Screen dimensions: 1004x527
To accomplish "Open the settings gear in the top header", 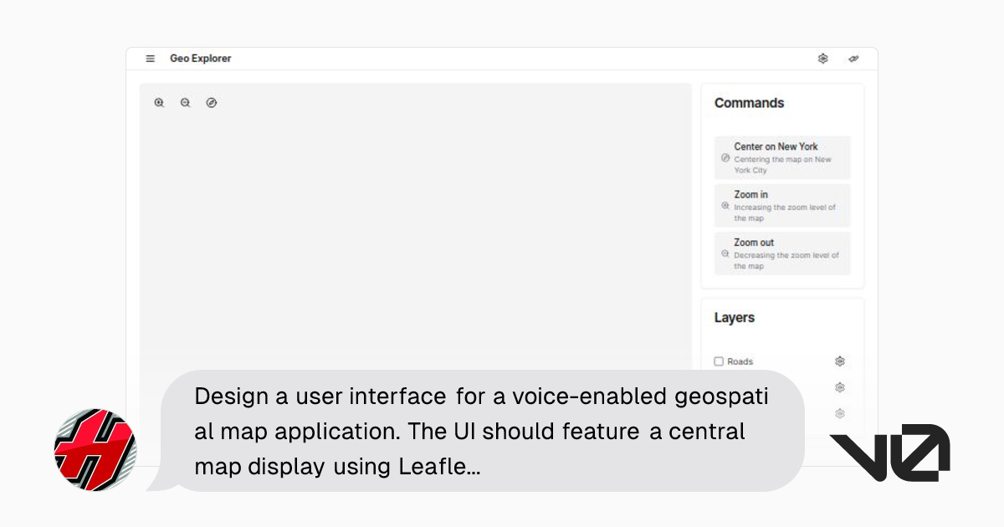I will coord(823,59).
